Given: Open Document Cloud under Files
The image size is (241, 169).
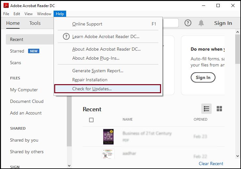Looking at the screenshot, I should [x=27, y=101].
